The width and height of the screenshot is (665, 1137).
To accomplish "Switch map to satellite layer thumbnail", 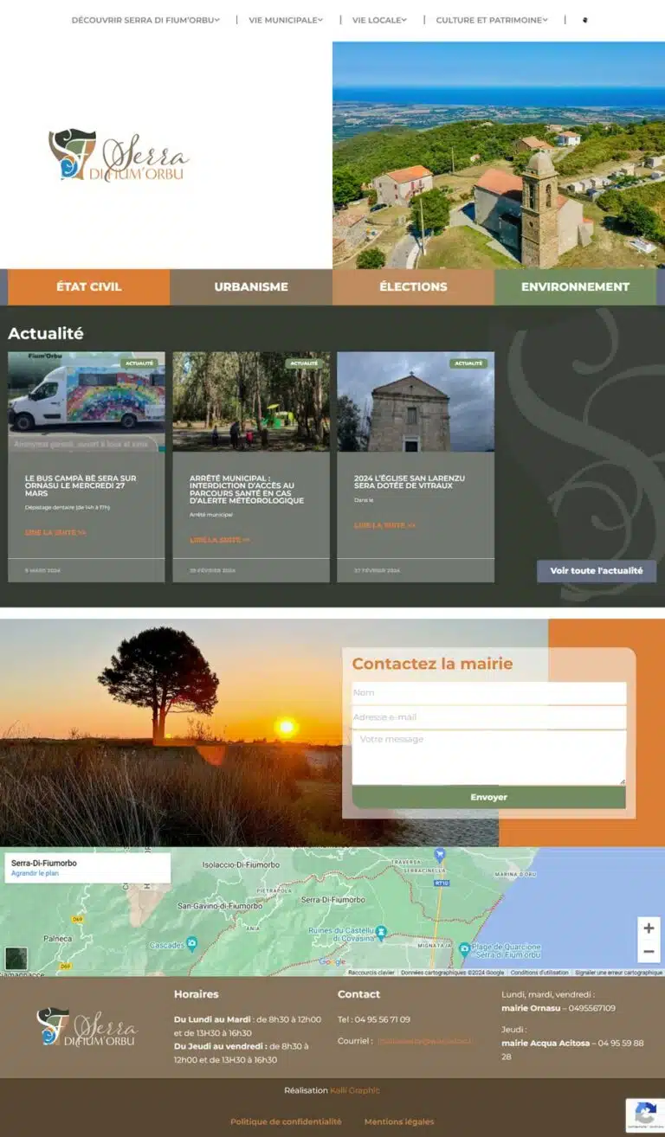I will coord(16,958).
